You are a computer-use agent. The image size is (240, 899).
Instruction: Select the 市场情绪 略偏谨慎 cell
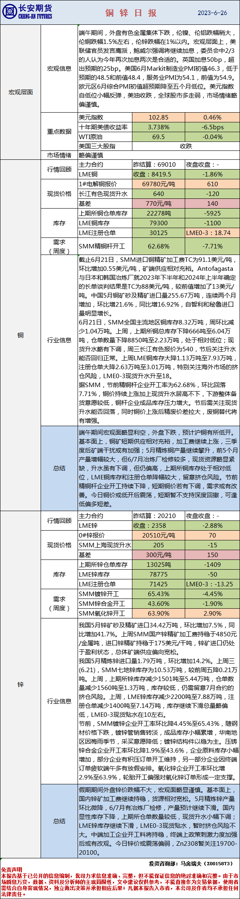(159, 155)
